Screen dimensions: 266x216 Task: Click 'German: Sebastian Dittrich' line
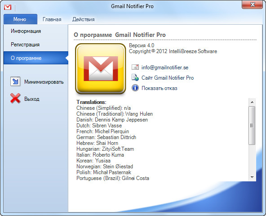(106, 137)
